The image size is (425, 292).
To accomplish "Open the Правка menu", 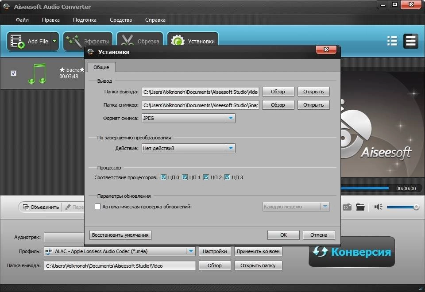I will (50, 20).
